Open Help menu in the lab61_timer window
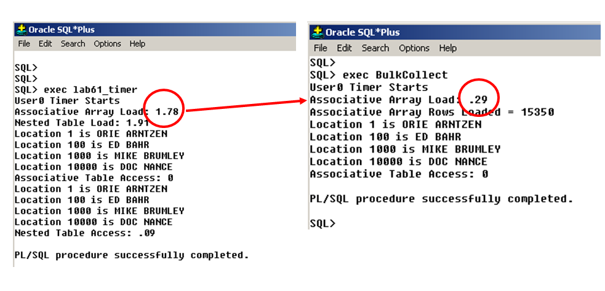This screenshot has width=605, height=291. [x=137, y=44]
